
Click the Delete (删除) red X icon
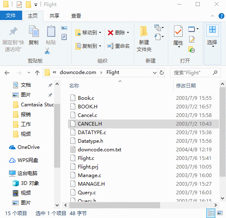111,33
